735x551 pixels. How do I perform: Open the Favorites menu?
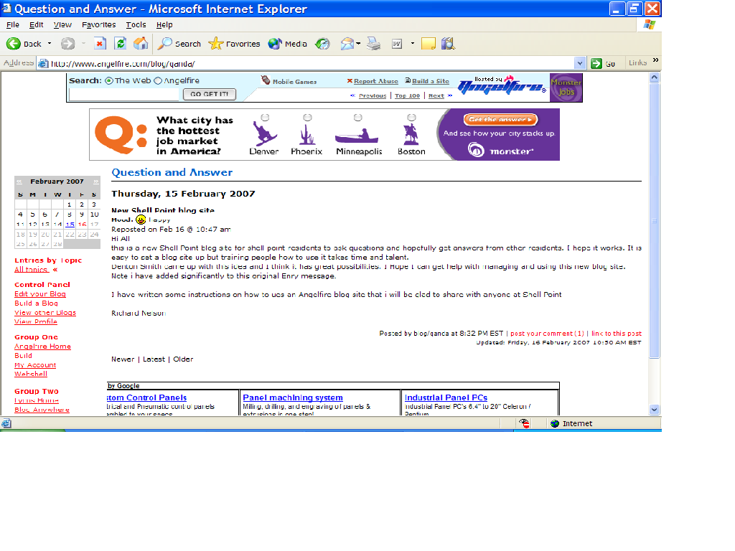pyautogui.click(x=98, y=25)
